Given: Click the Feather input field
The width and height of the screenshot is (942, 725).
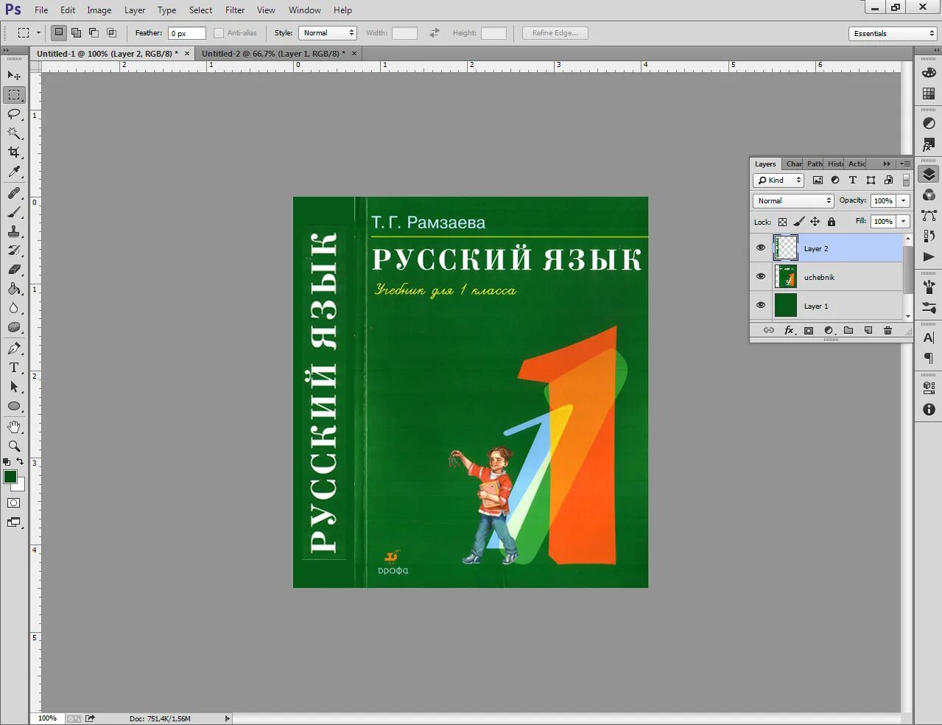Looking at the screenshot, I should 187,33.
